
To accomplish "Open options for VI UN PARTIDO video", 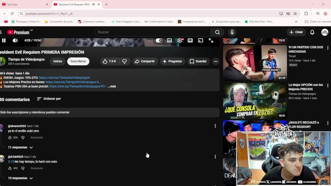I will coord(328,48).
